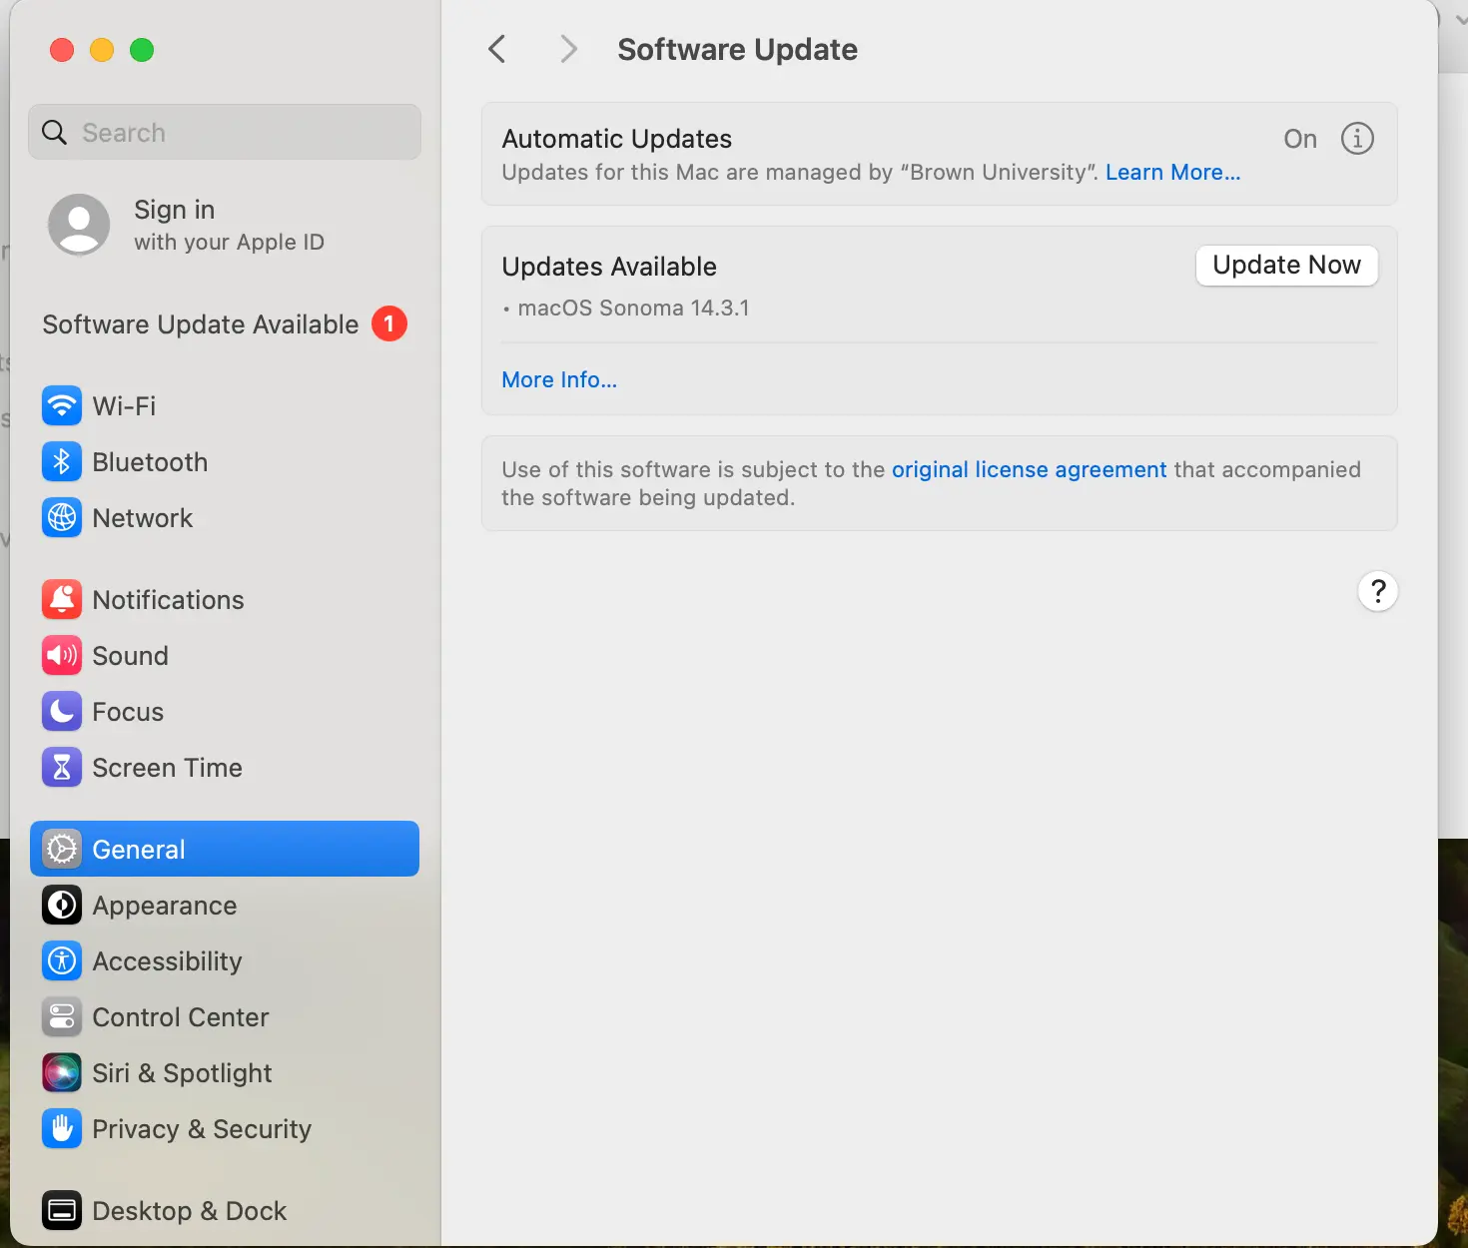Select Software Update Available in sidebar
Viewport: 1468px width, 1248px height.
225,324
